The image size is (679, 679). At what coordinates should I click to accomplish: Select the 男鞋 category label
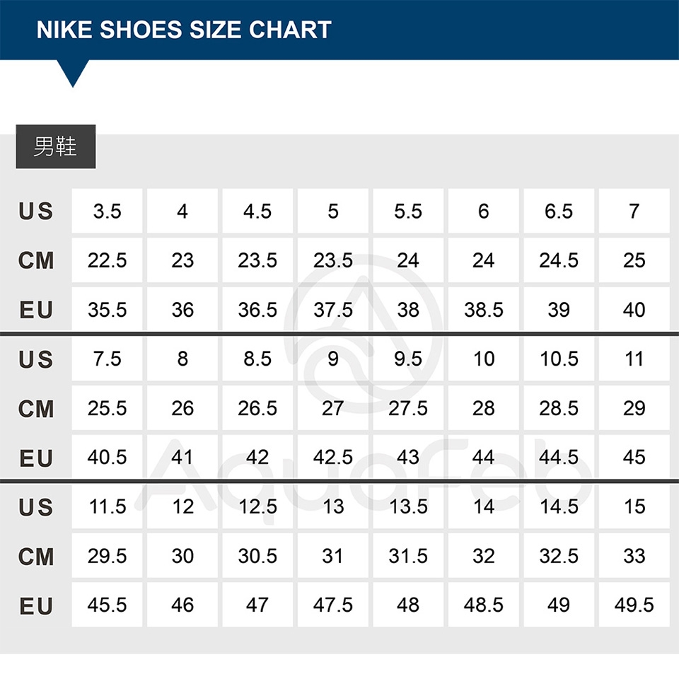click(x=55, y=147)
